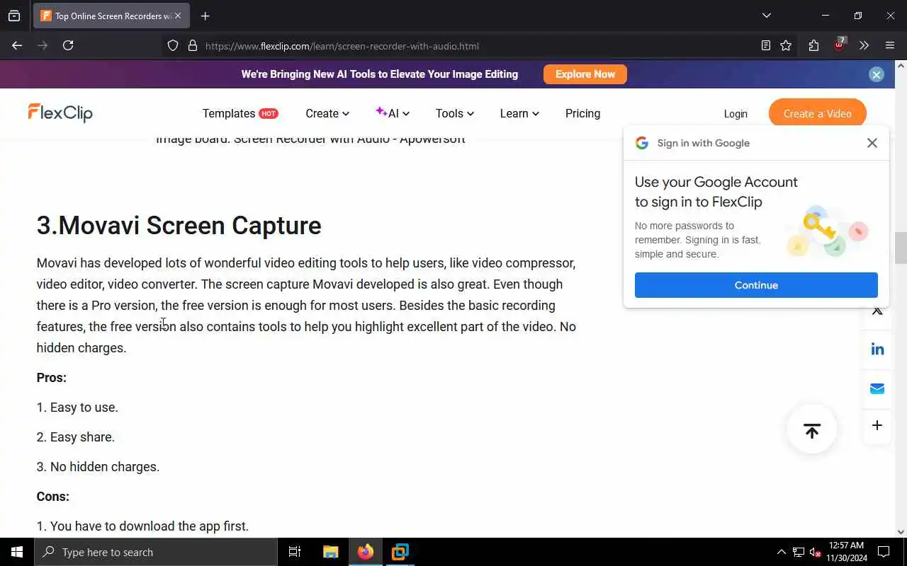907x566 pixels.
Task: Share the article on LinkedIn
Action: 877,349
